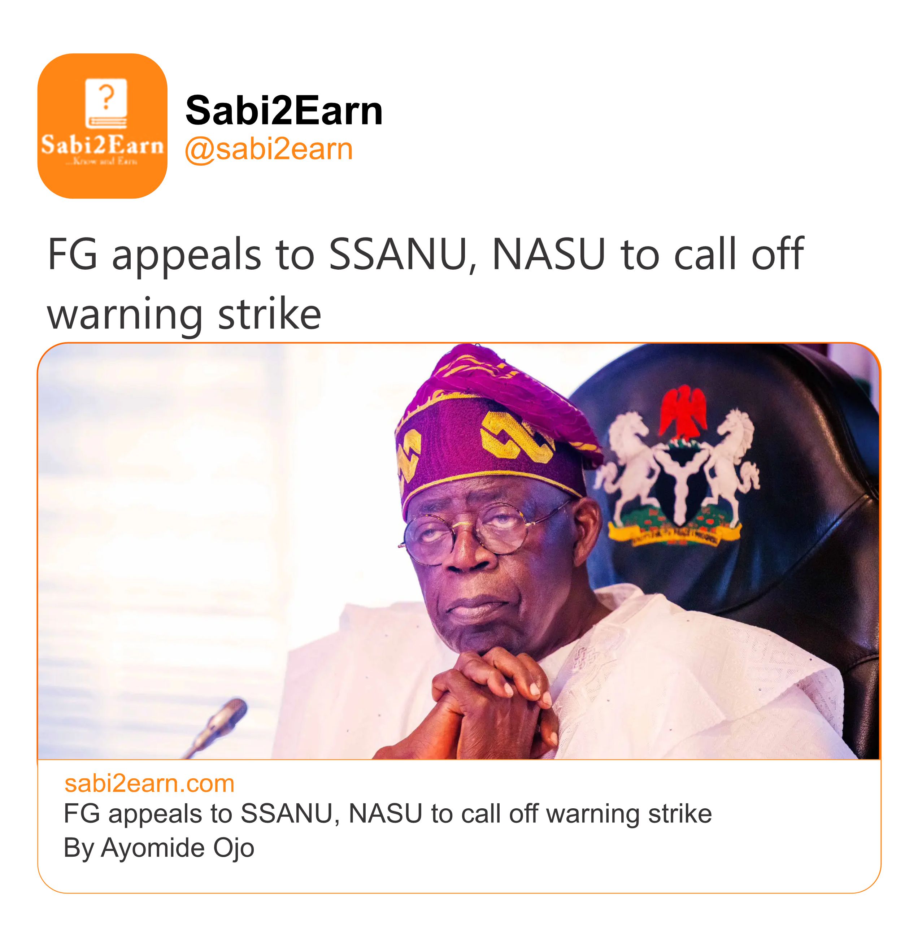The width and height of the screenshot is (918, 926).
Task: Click the question-mark book icon in the logo
Action: coord(106,103)
